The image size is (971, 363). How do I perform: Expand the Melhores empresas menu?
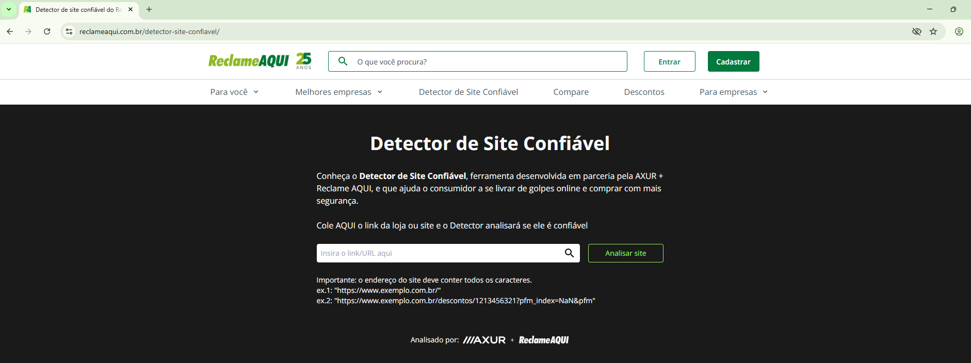[x=339, y=92]
